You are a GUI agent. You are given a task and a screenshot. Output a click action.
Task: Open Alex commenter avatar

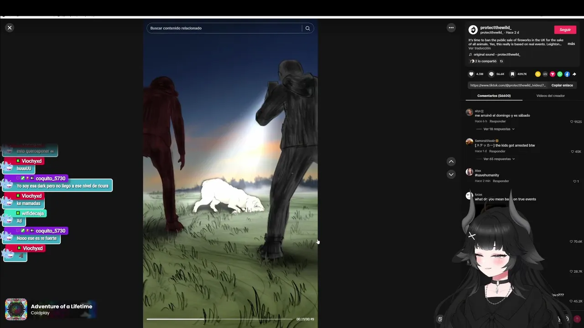pos(469,172)
